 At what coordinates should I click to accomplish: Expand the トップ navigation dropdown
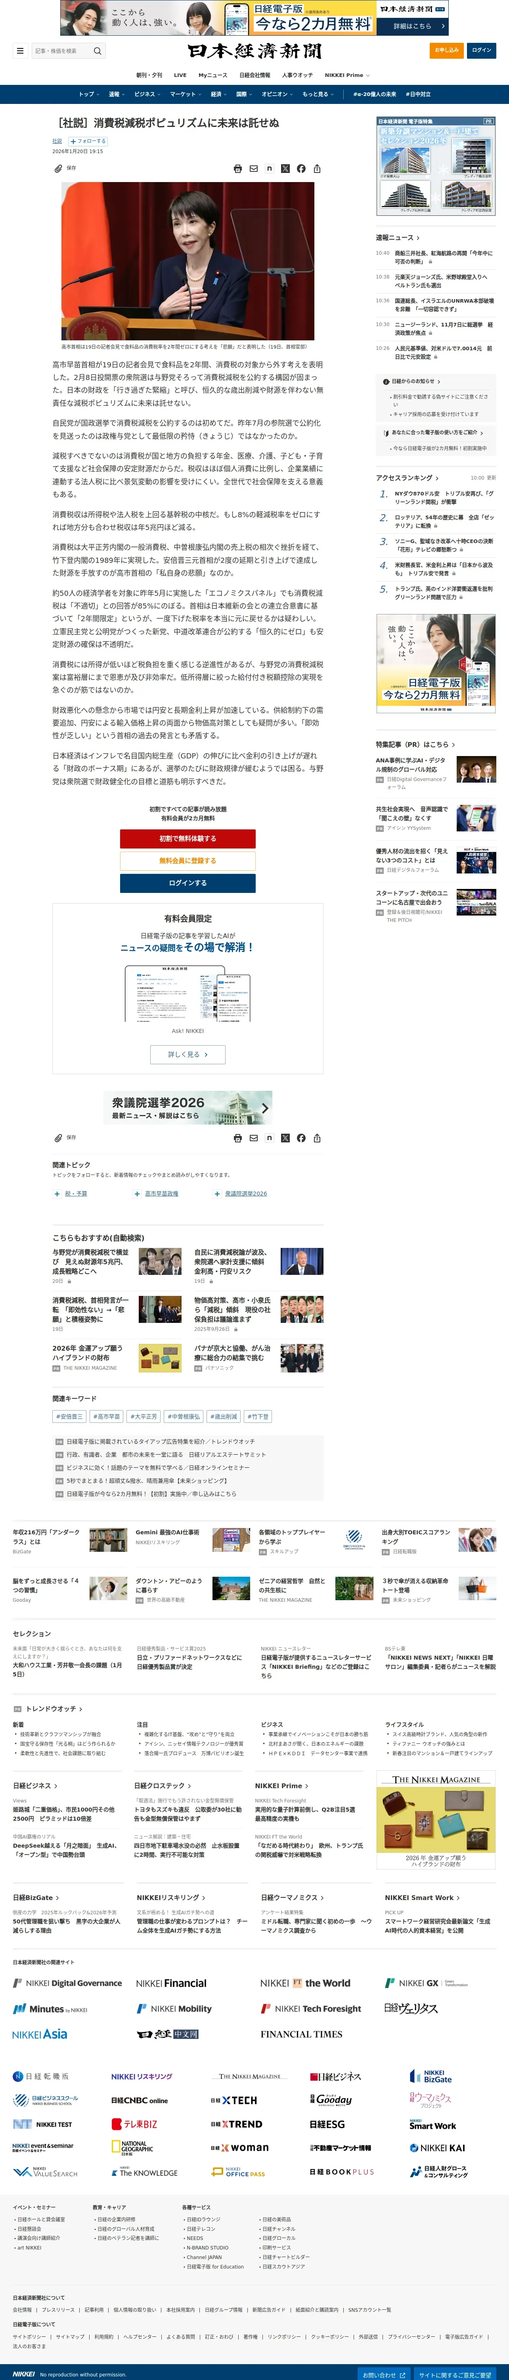click(90, 94)
